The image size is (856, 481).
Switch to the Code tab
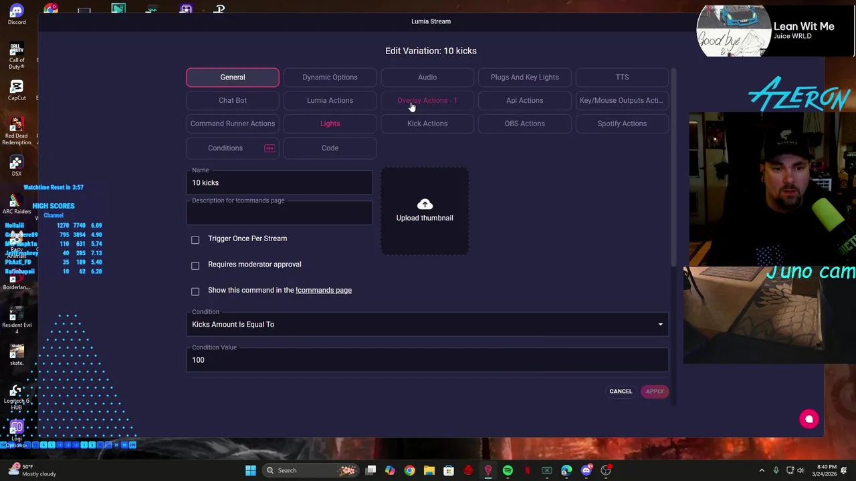[x=330, y=148]
